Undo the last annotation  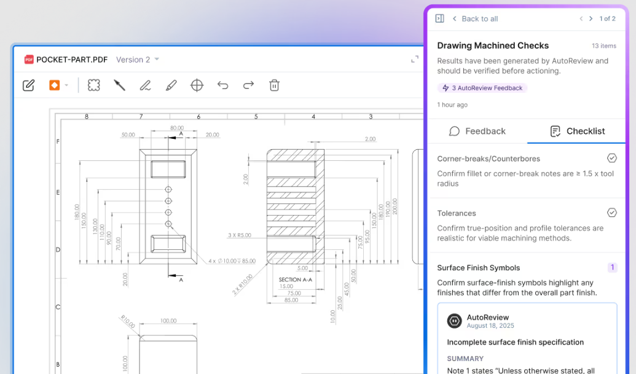coord(222,85)
